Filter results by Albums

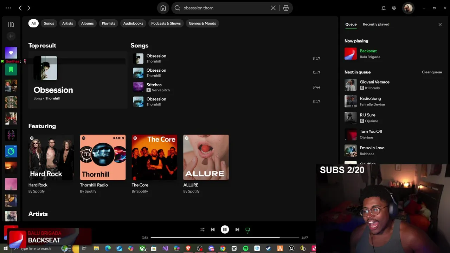(88, 23)
